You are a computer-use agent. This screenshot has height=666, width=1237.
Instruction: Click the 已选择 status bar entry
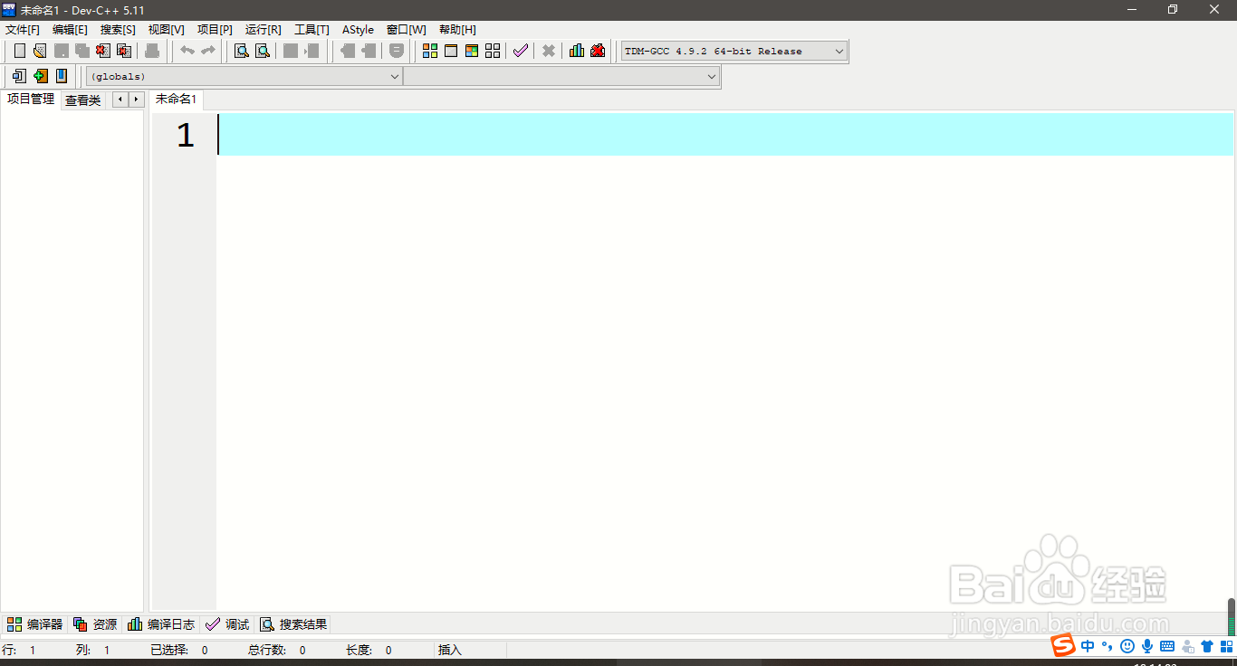pyautogui.click(x=179, y=650)
